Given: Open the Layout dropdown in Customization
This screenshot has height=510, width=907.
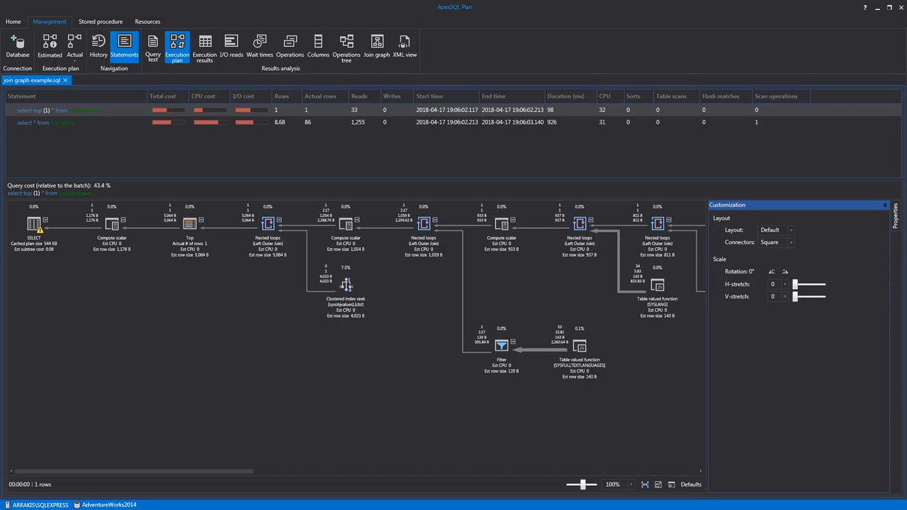Looking at the screenshot, I should 790,229.
